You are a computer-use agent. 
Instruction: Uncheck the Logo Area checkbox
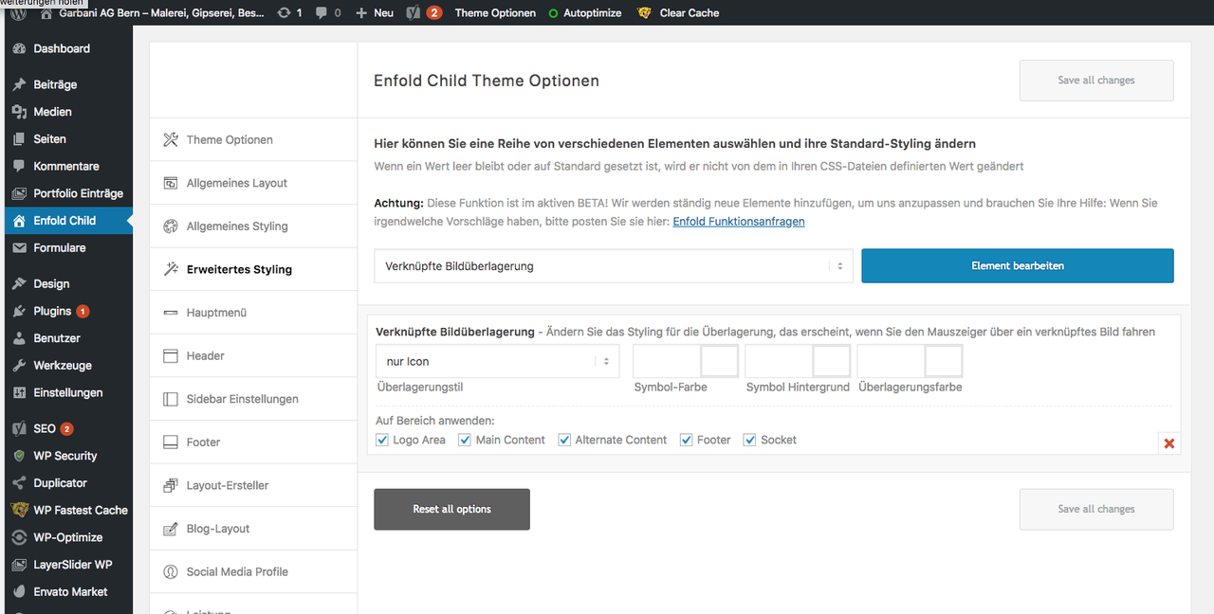[x=382, y=440]
